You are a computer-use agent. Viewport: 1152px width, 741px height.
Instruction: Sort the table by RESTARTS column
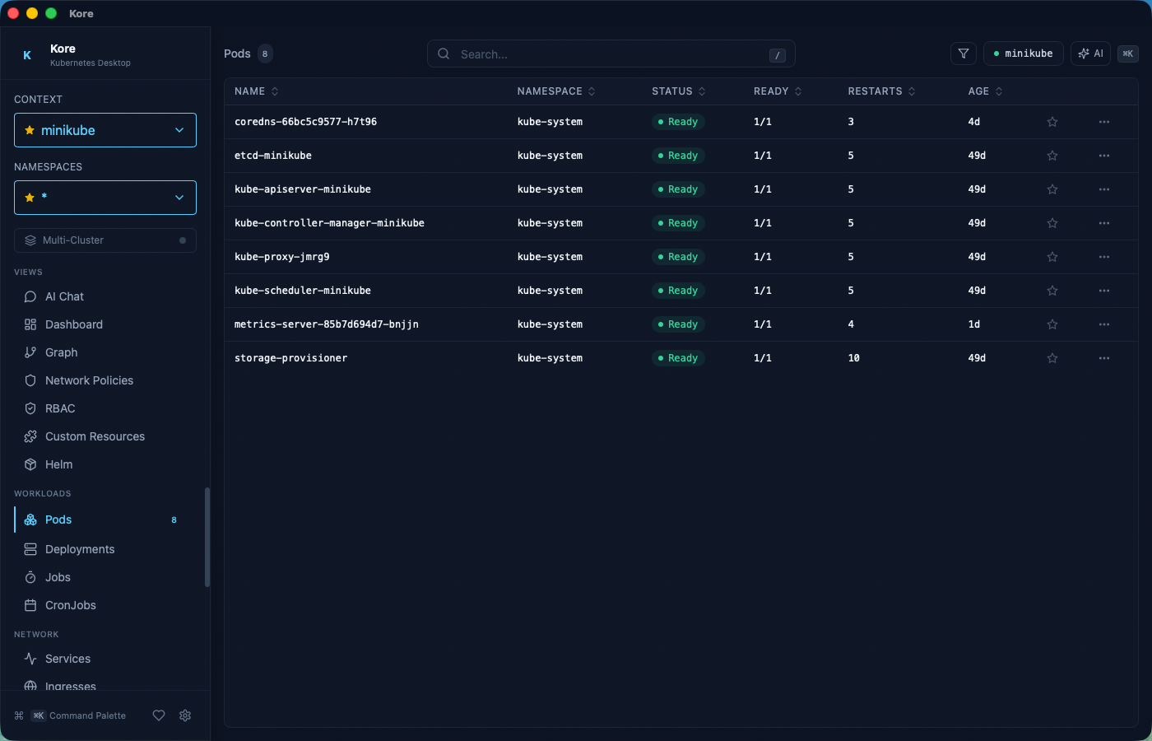(x=876, y=91)
